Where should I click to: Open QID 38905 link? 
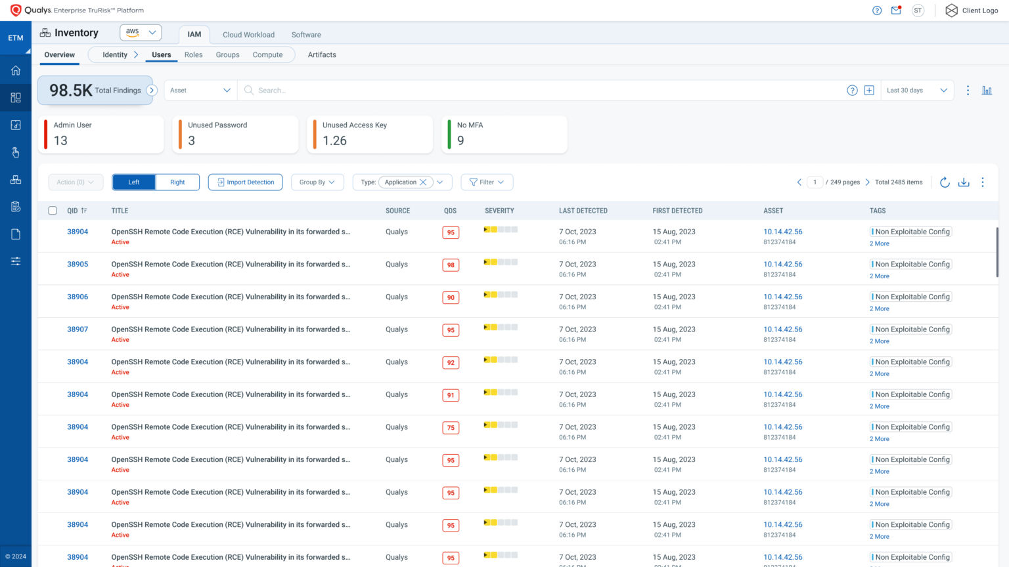[78, 264]
